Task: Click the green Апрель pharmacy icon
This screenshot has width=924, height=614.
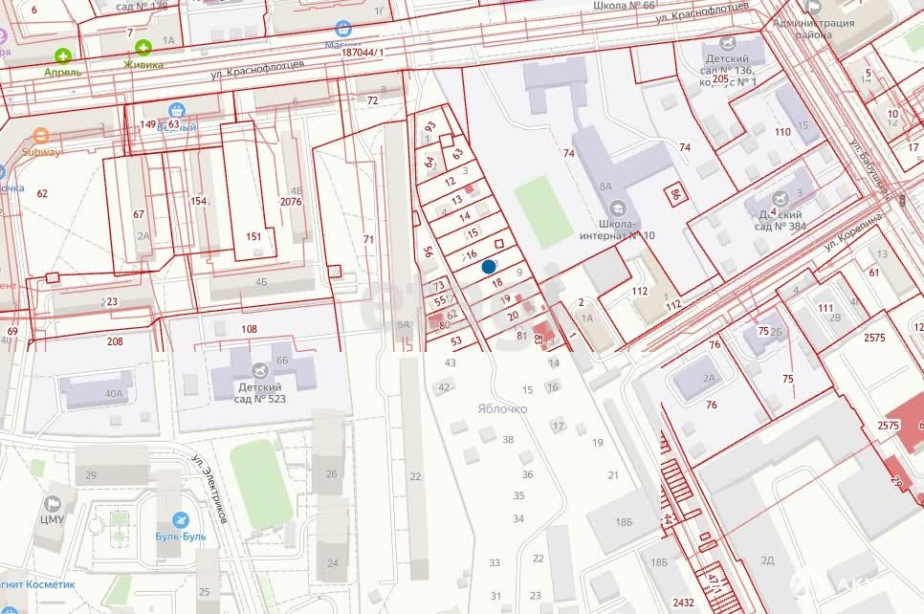Action: click(x=63, y=55)
